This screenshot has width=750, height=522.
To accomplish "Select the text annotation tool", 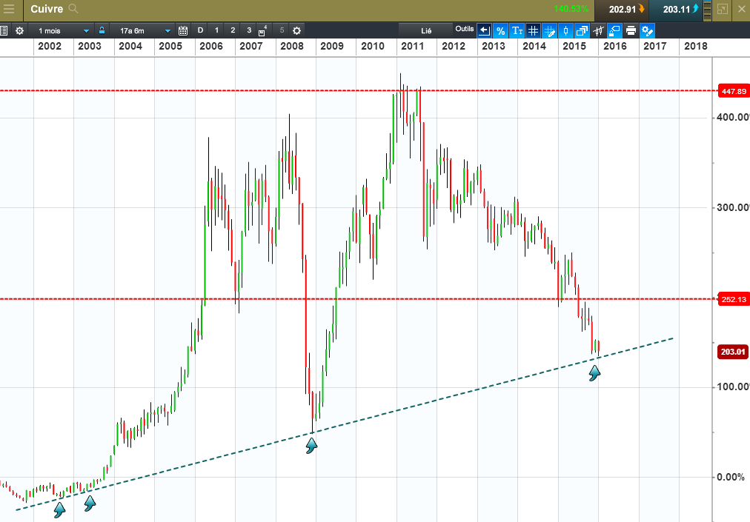I will tap(517, 30).
